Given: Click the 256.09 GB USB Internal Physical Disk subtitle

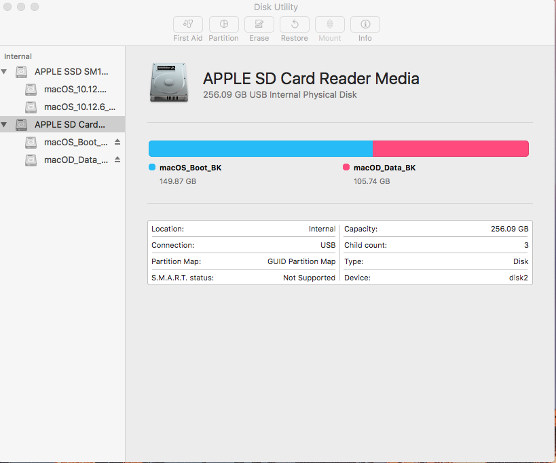Looking at the screenshot, I should pos(280,95).
